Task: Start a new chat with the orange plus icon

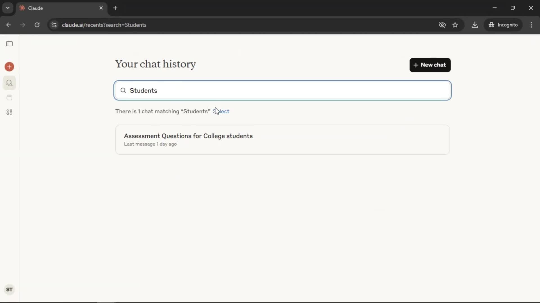Action: [x=9, y=67]
